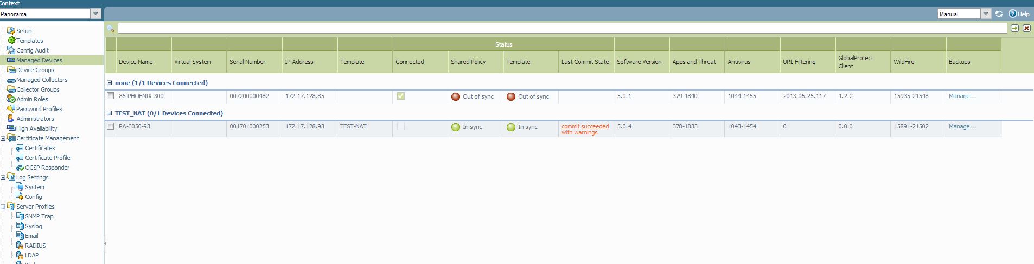The width and height of the screenshot is (1034, 264).
Task: Click Connected box for PA-3050-93
Action: [x=400, y=126]
